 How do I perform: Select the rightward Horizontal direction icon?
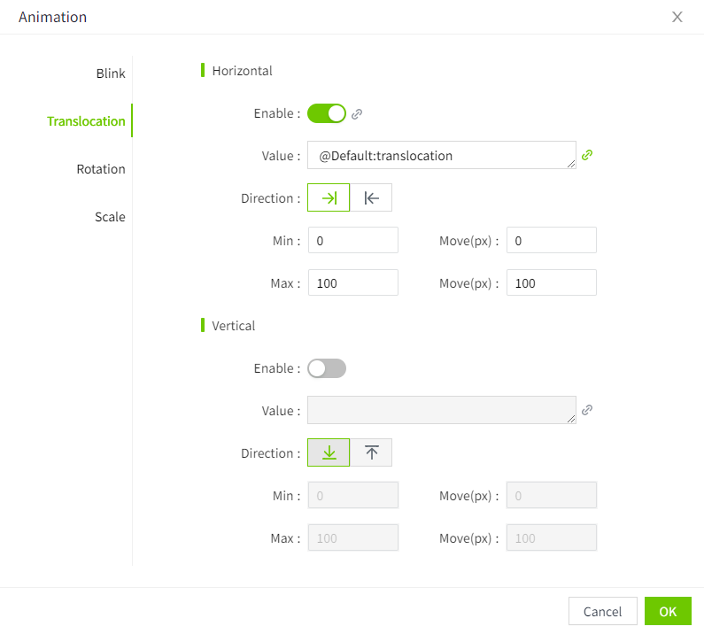(x=329, y=198)
